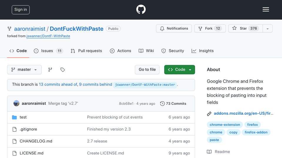
Task: View the 73 Commits history
Action: point(173,104)
